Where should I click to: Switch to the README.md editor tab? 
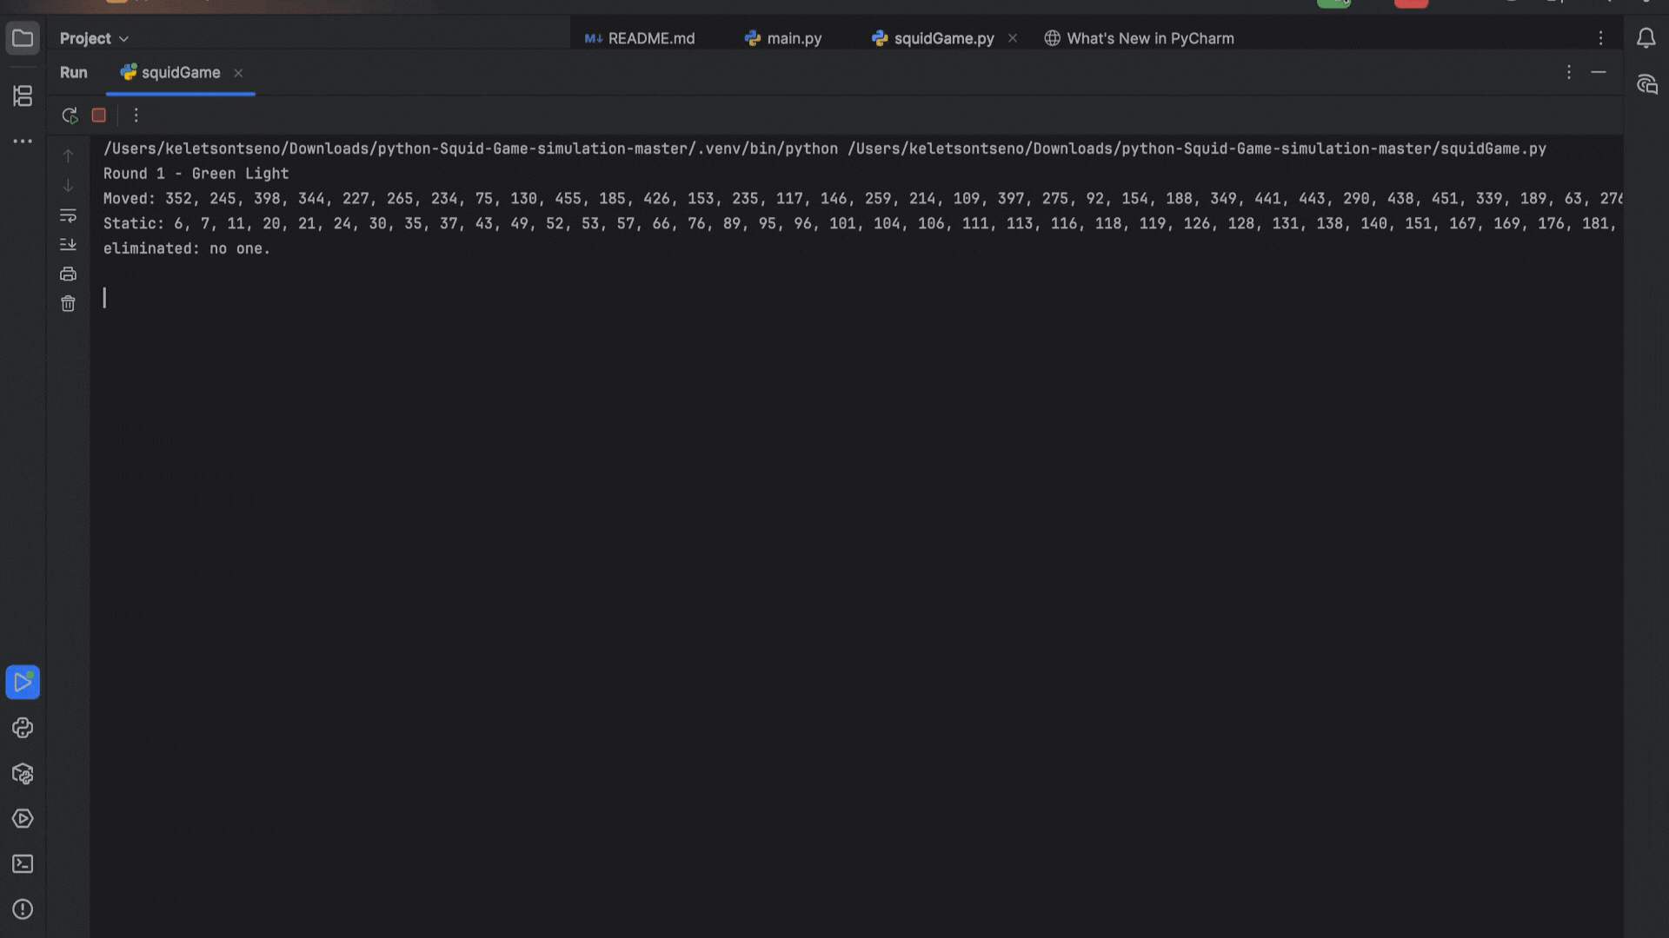coord(640,38)
